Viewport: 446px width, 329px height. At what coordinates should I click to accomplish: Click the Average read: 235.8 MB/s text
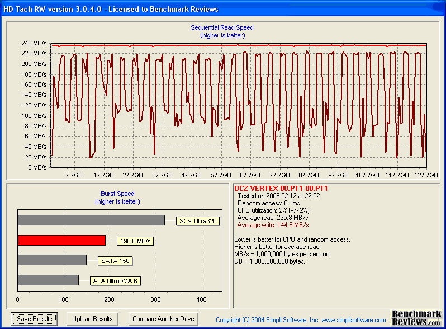tap(273, 218)
